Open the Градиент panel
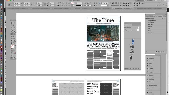 click(150, 61)
